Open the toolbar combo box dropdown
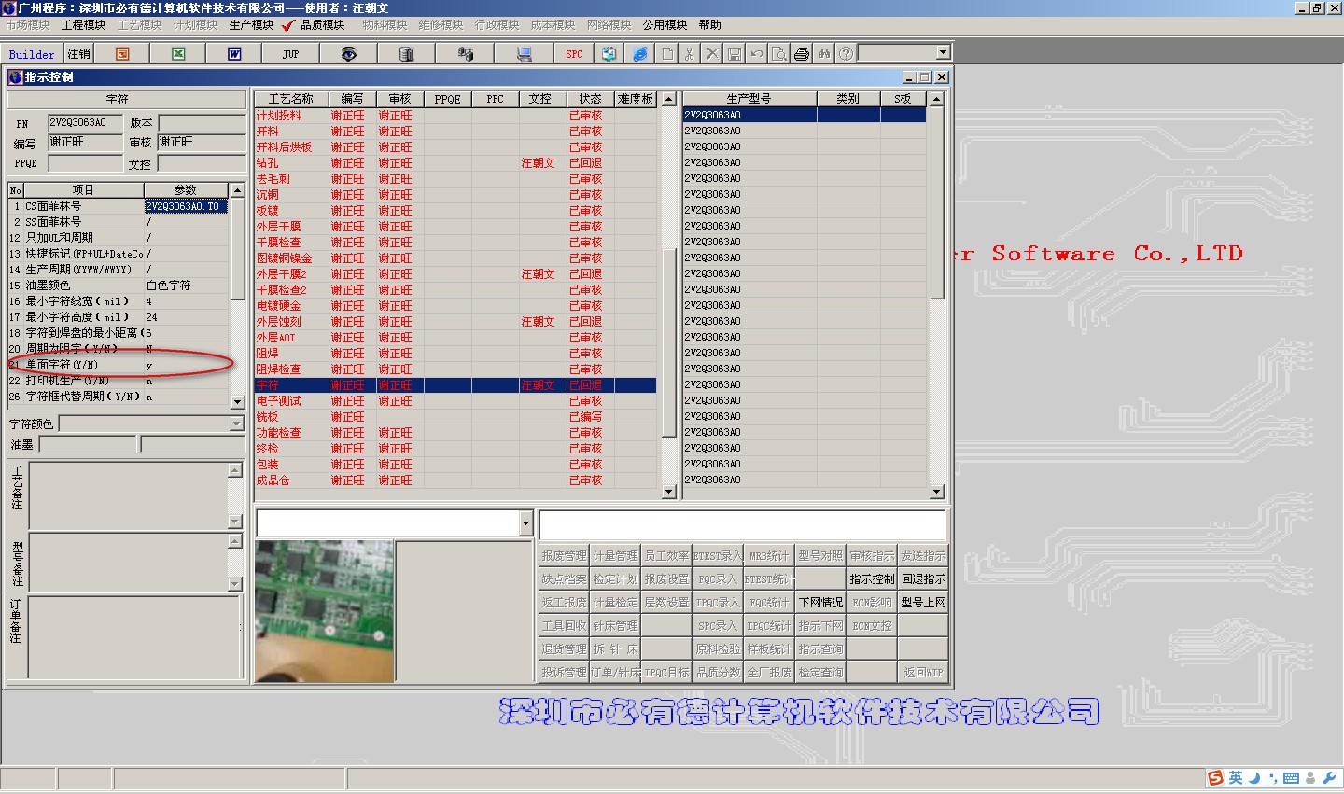Screen dimensions: 1344x794 point(943,53)
